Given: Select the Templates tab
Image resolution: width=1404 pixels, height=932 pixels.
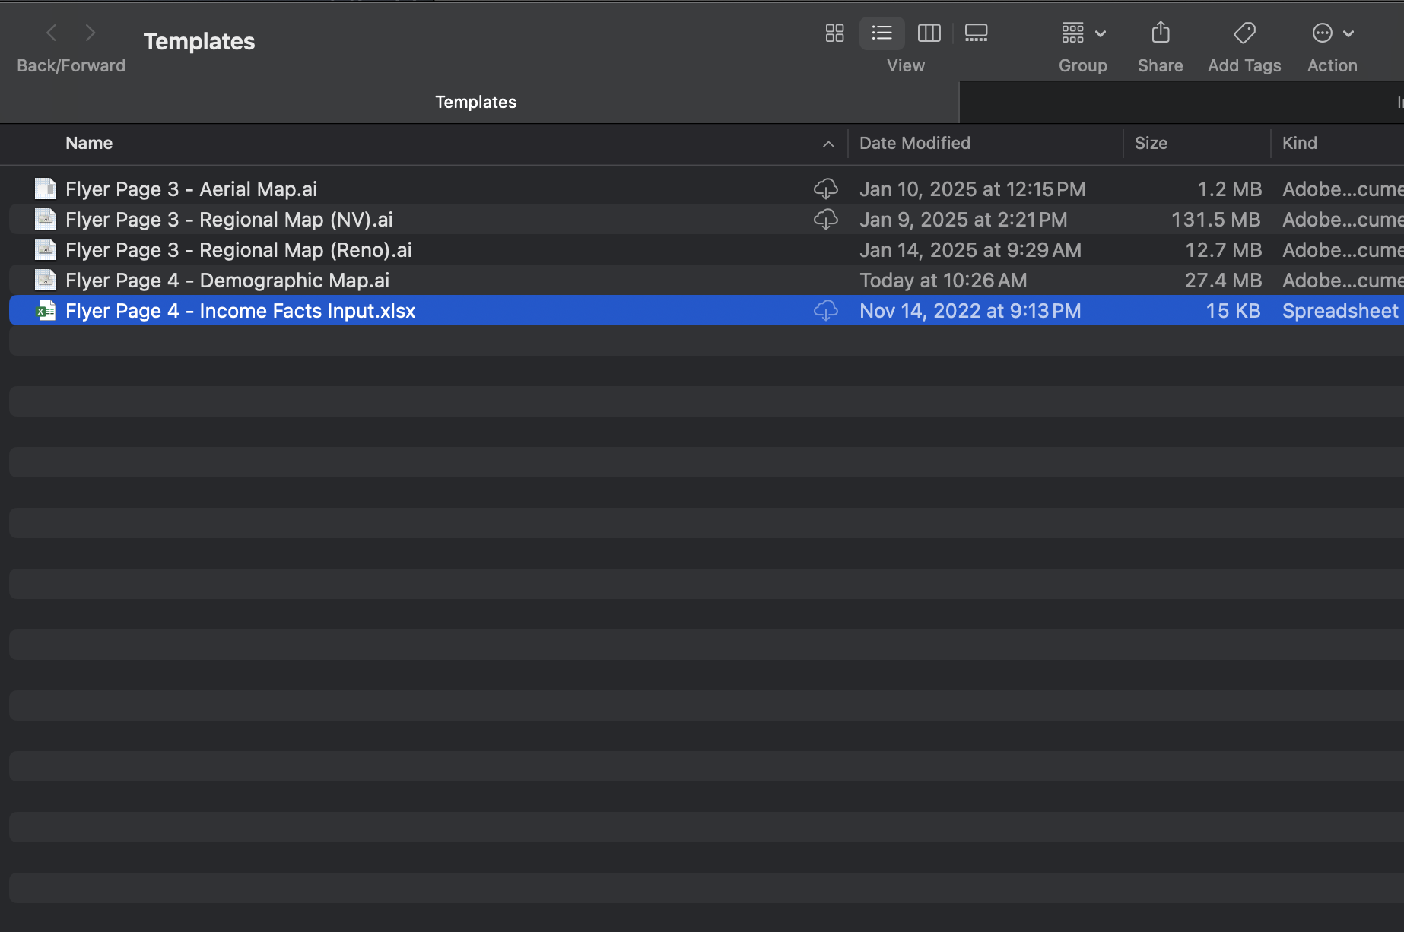Looking at the screenshot, I should point(476,102).
